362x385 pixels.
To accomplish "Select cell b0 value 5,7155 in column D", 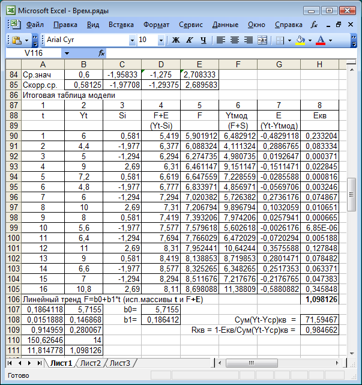I will pos(161,309).
